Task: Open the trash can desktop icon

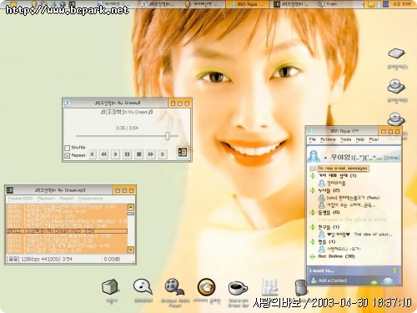Action: (x=300, y=288)
